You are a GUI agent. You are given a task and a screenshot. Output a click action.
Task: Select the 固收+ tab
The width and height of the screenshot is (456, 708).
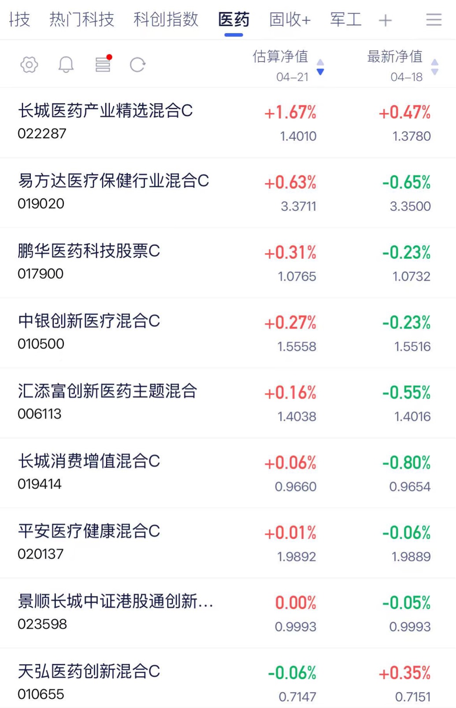290,20
